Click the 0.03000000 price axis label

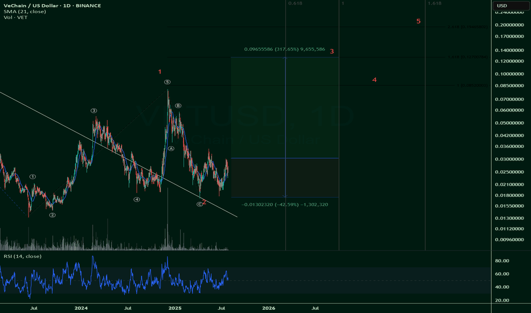pos(509,159)
